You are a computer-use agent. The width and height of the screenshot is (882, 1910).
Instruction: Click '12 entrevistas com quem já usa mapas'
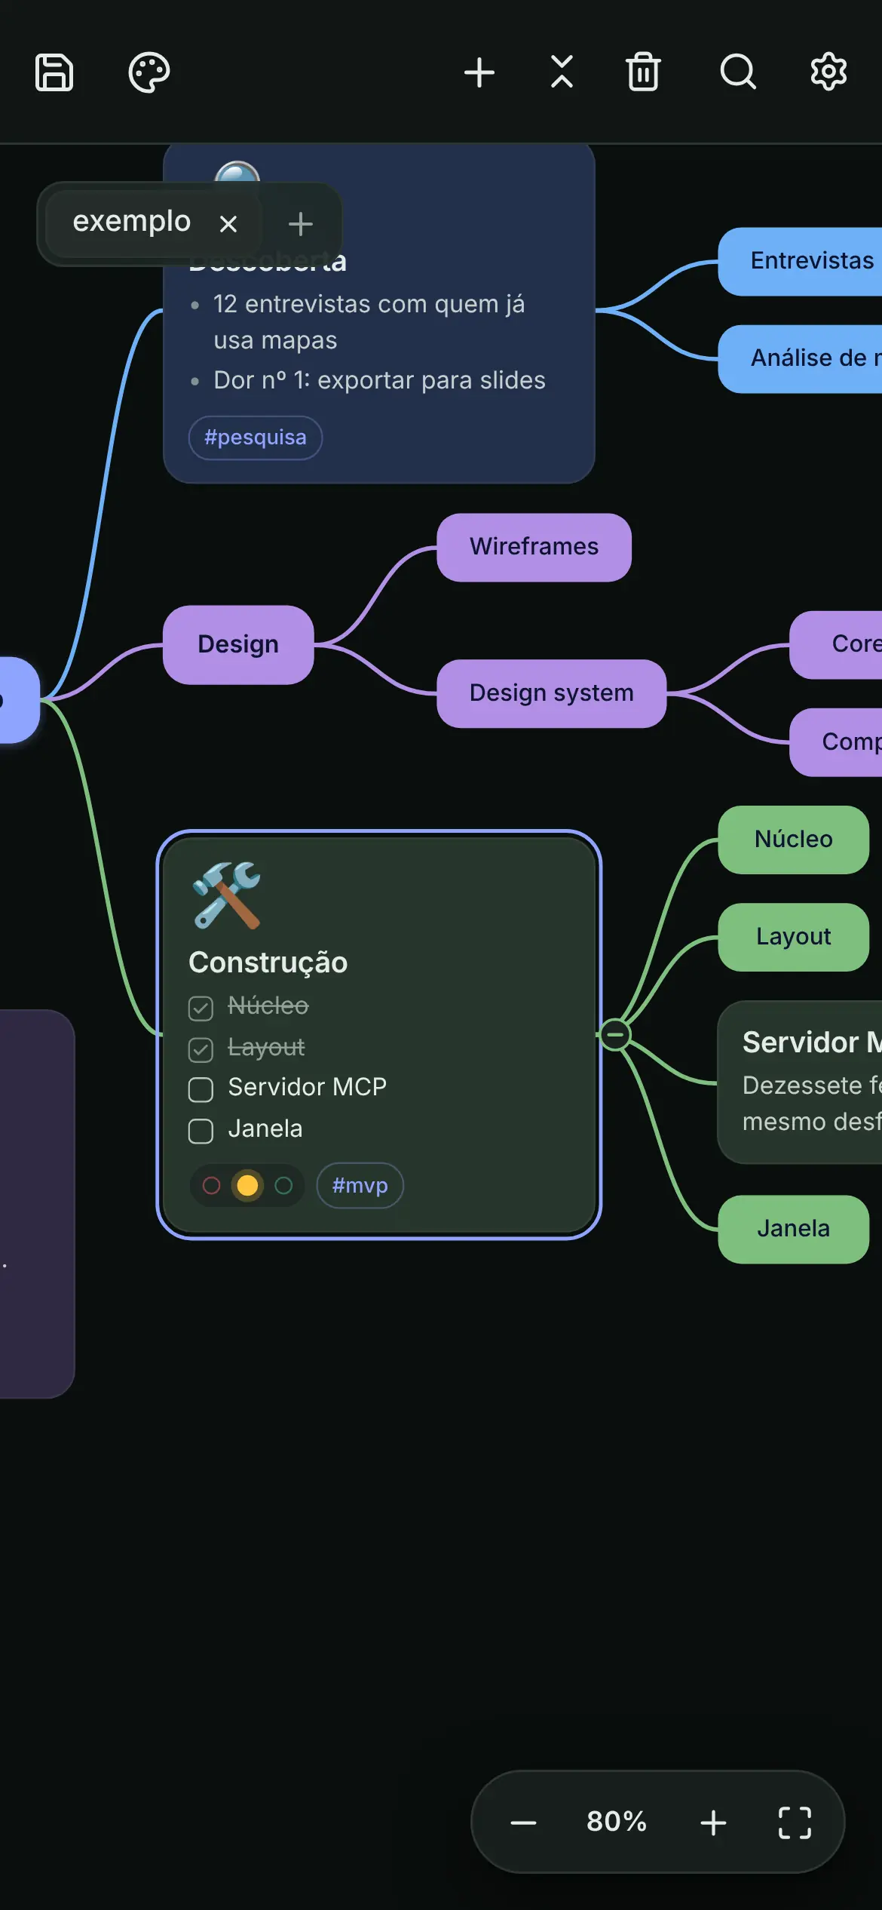click(x=369, y=322)
